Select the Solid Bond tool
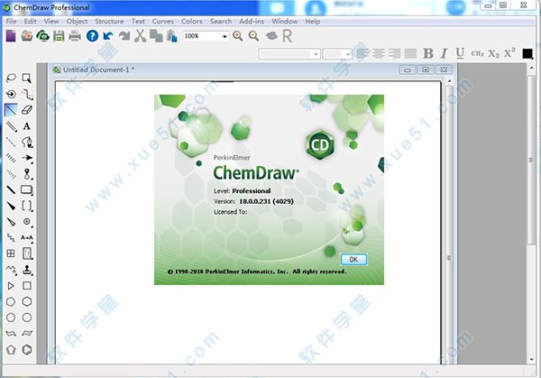Viewport: 541px width, 378px height. pyautogui.click(x=11, y=110)
